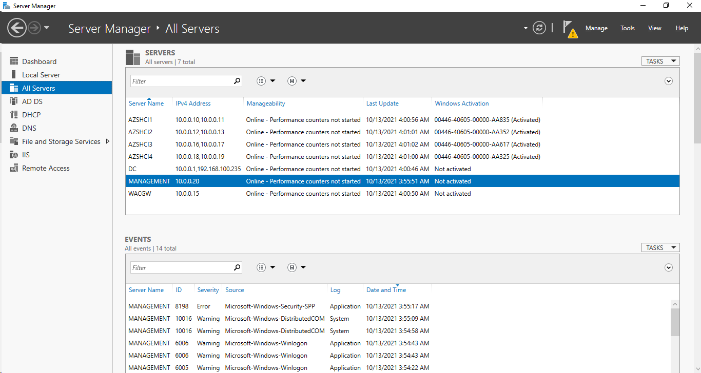Collapse the Events filter section chevron

coord(668,267)
